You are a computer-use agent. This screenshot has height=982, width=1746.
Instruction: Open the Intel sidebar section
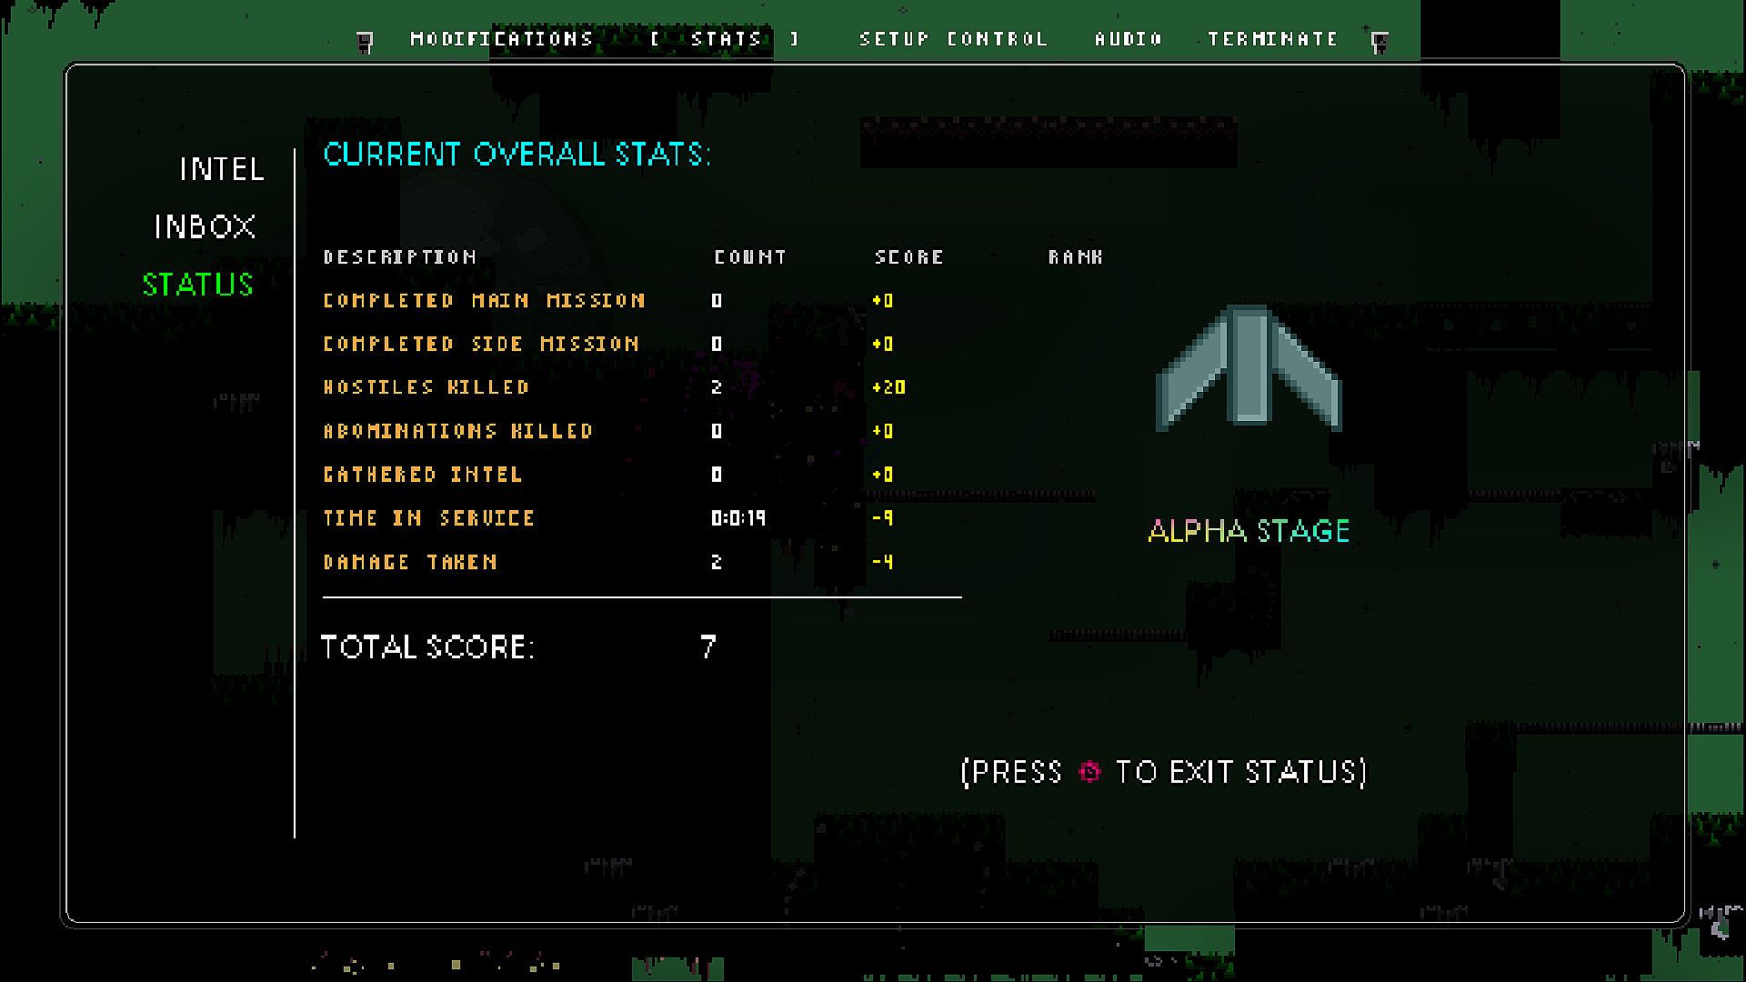pos(222,169)
